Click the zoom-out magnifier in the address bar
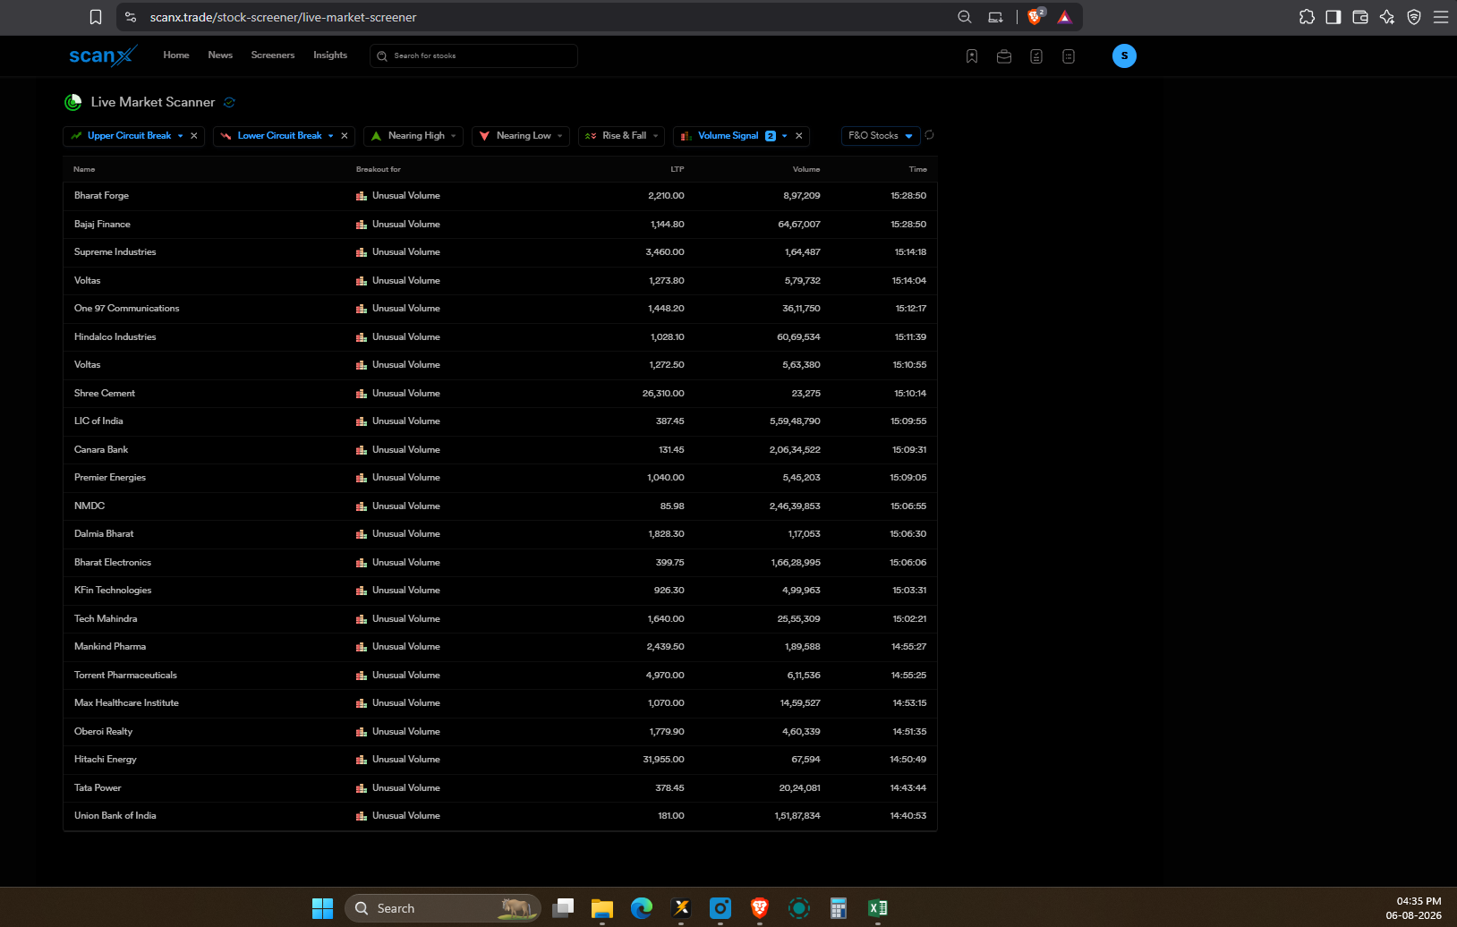 [965, 17]
